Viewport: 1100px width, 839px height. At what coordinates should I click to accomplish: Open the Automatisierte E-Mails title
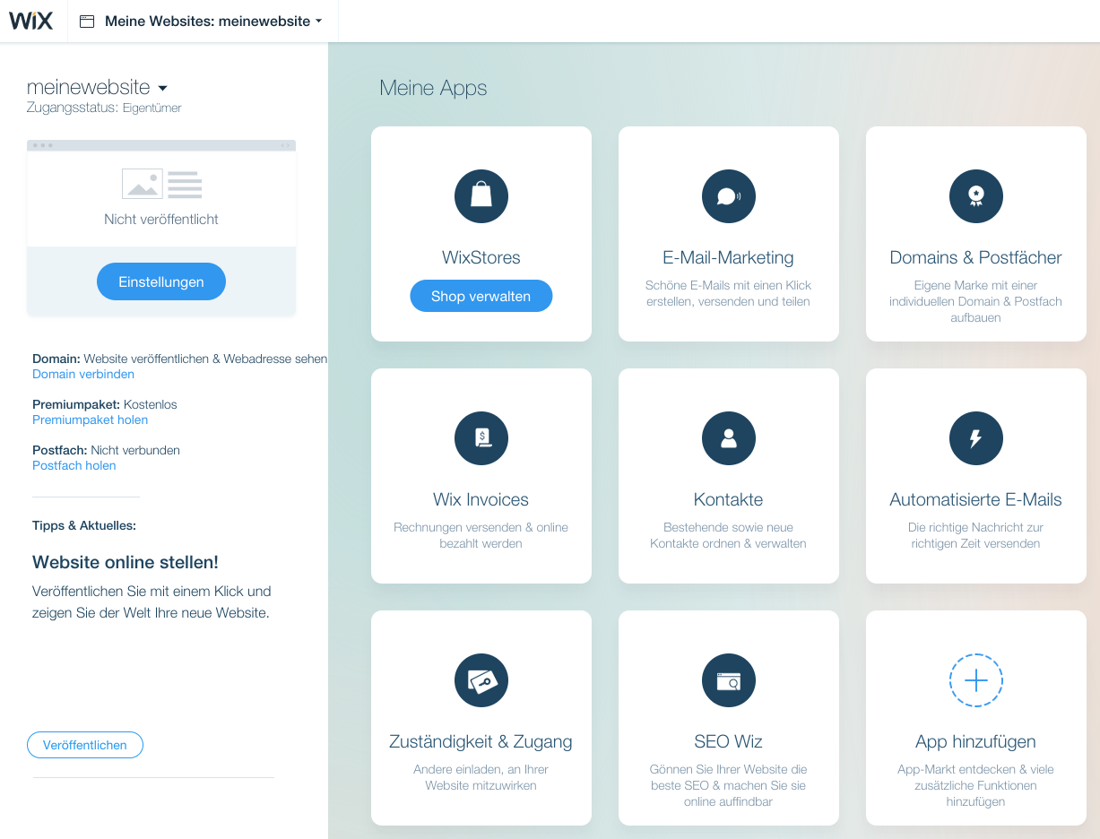[x=976, y=499]
